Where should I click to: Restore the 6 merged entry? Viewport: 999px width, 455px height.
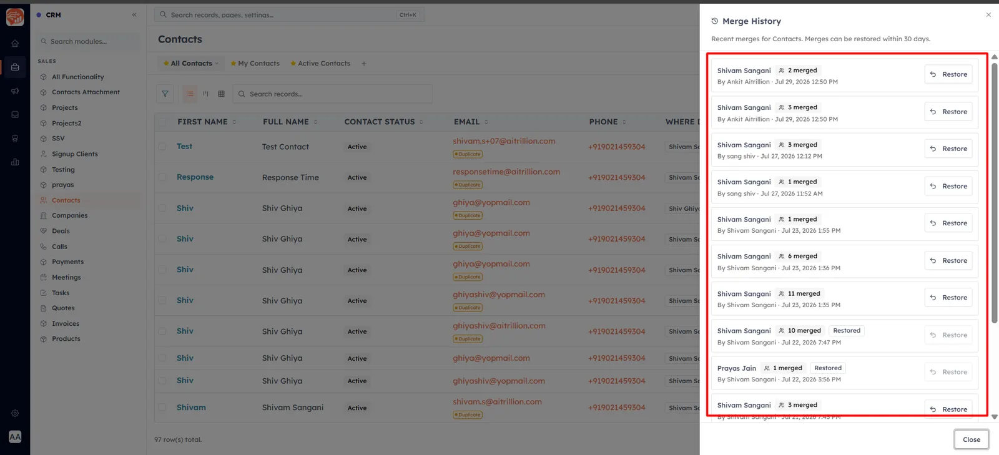pyautogui.click(x=948, y=260)
